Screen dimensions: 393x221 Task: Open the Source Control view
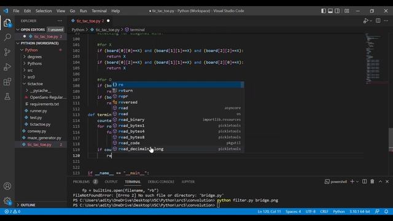coord(7,52)
